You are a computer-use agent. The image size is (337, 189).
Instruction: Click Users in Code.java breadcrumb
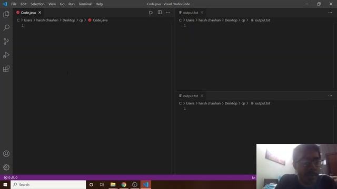(x=28, y=20)
